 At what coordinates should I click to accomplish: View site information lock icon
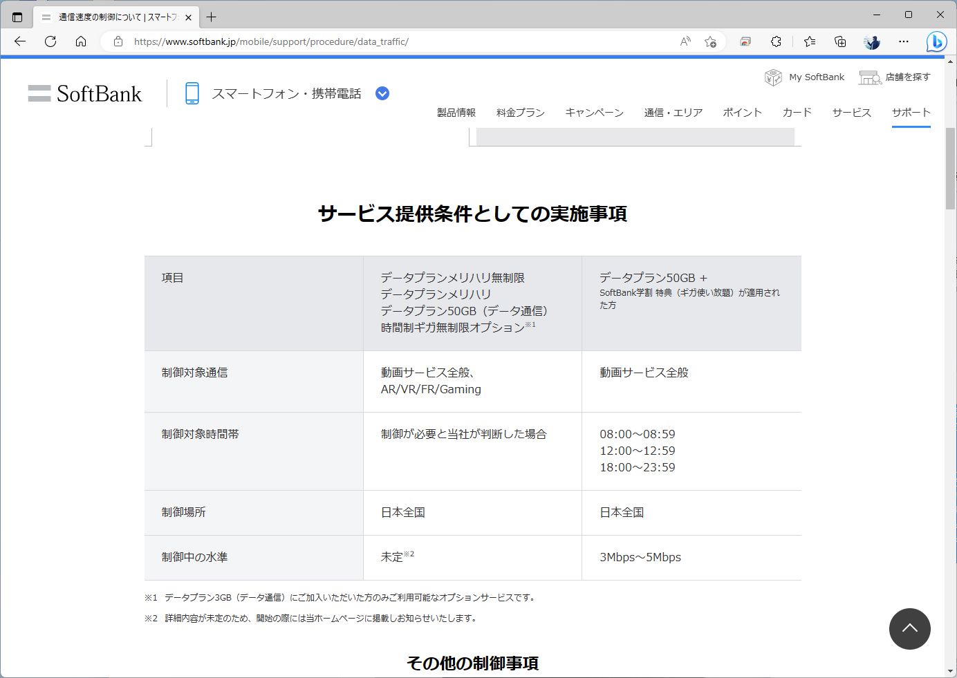(x=118, y=41)
